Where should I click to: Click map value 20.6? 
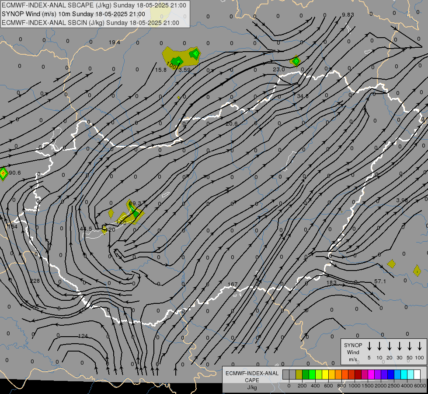231,123
